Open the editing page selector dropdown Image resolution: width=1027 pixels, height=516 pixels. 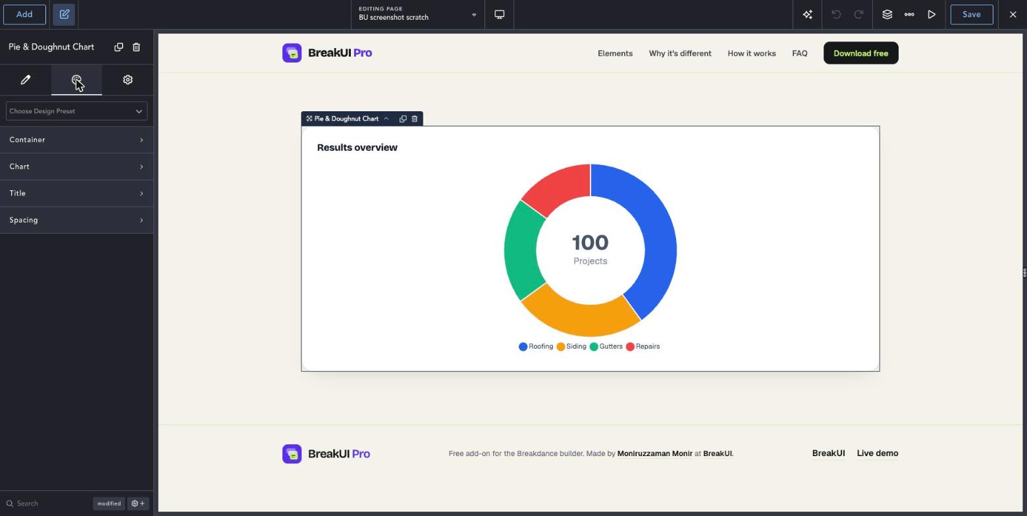pos(417,14)
